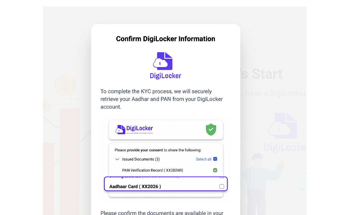Click the faded dollar coin icon

(x=65, y=85)
